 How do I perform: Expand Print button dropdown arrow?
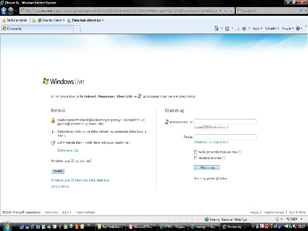(x=249, y=29)
